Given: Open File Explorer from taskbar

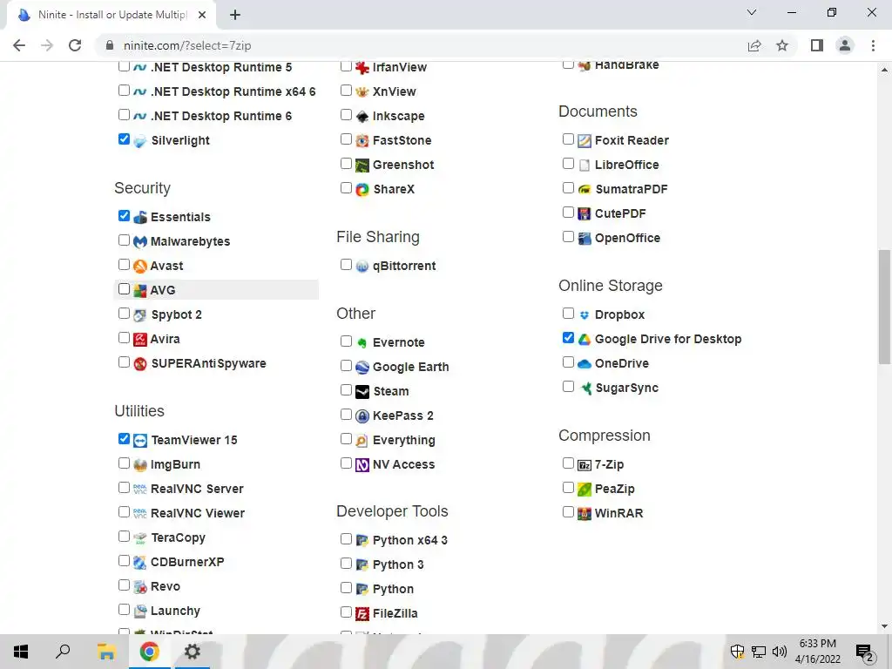Looking at the screenshot, I should [x=106, y=652].
